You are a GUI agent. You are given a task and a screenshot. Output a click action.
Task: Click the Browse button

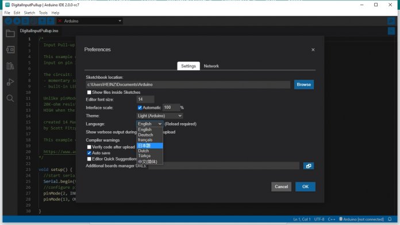coord(304,85)
